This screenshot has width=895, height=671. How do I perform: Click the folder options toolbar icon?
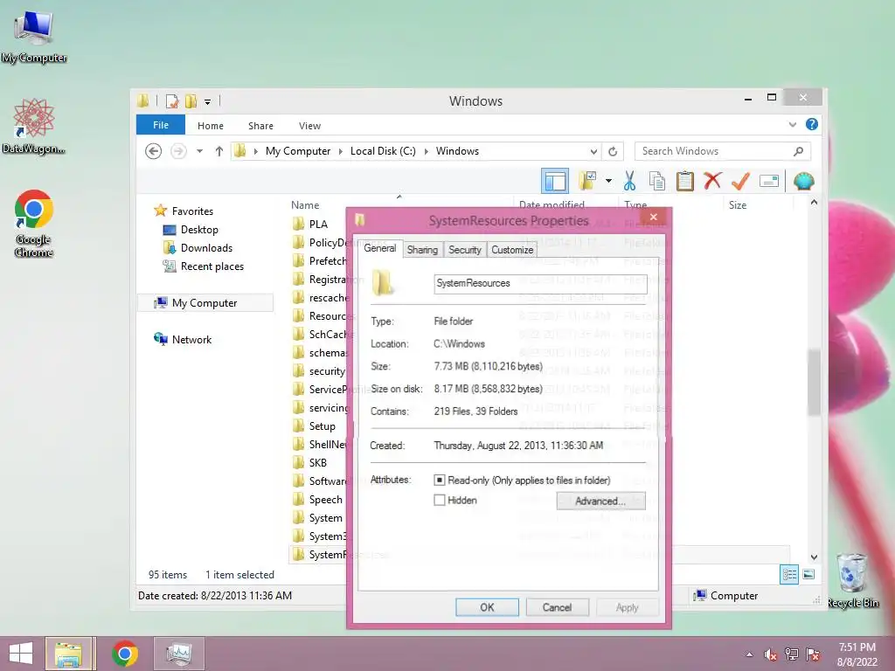[587, 181]
